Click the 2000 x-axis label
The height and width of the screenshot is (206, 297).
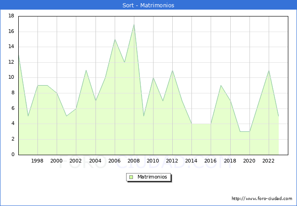(57, 161)
